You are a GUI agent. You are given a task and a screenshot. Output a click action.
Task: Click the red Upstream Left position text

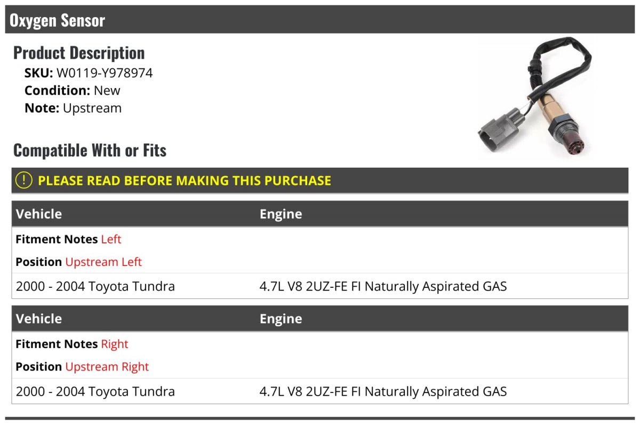click(103, 262)
